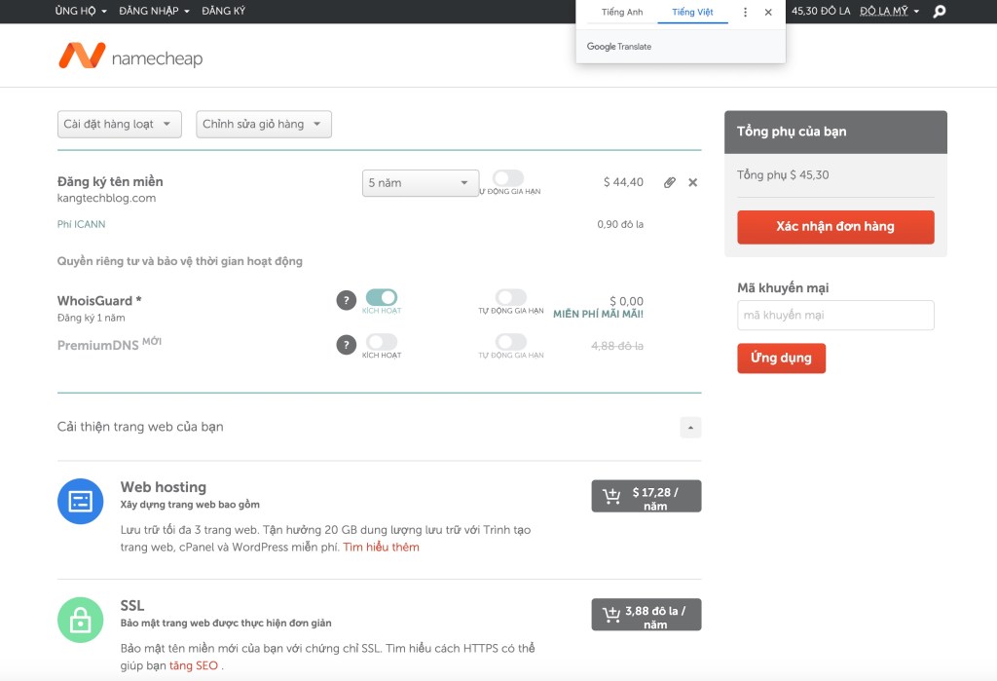Enable the PremiumDNS activation toggle
Image resolution: width=997 pixels, height=681 pixels.
(382, 342)
